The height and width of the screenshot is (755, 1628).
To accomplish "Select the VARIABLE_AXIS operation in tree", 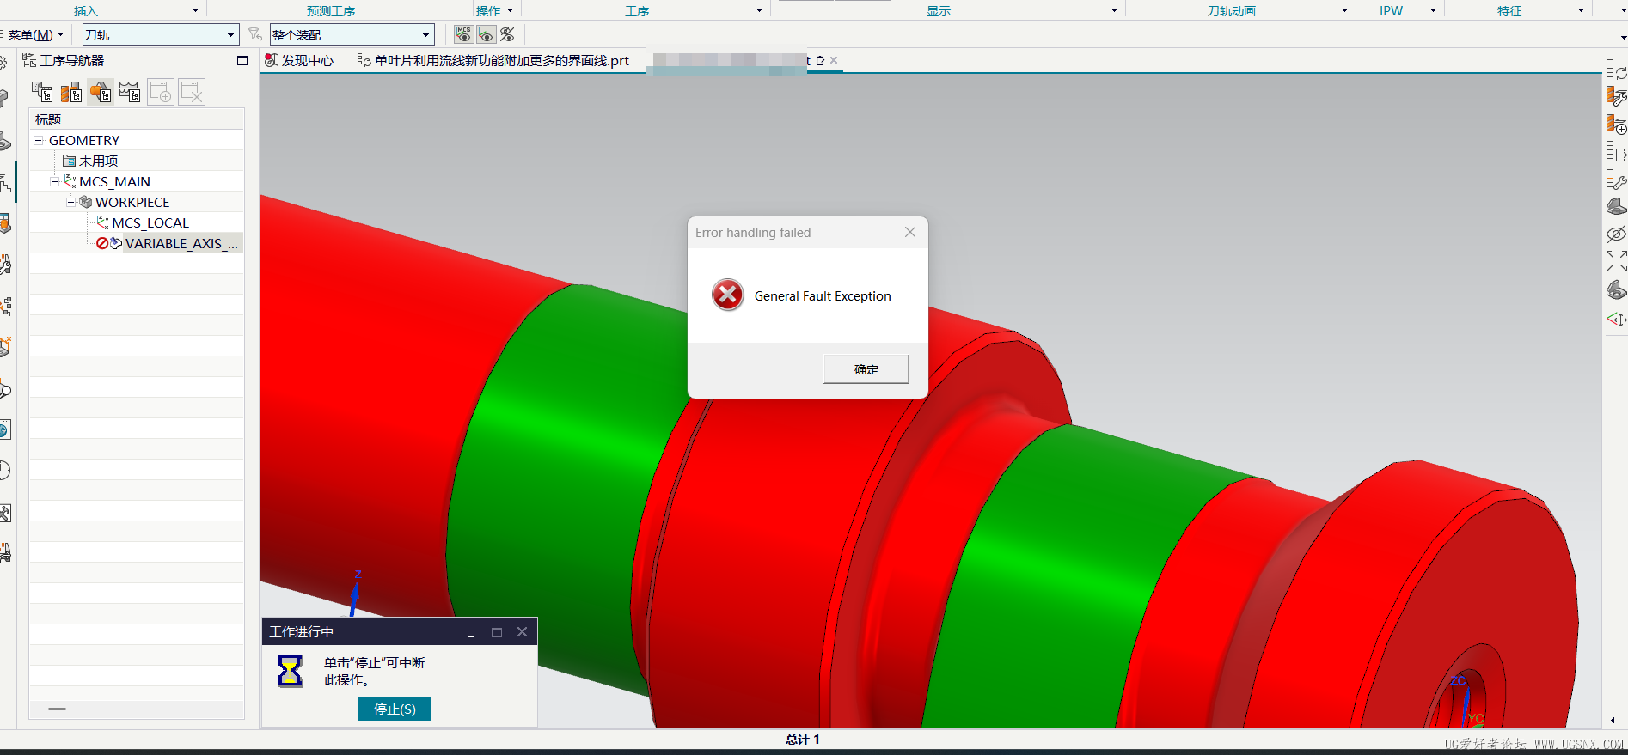I will [x=181, y=243].
